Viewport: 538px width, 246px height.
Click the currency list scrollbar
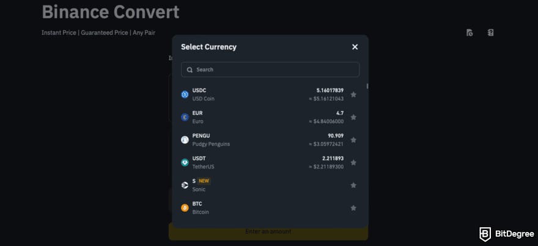click(367, 87)
